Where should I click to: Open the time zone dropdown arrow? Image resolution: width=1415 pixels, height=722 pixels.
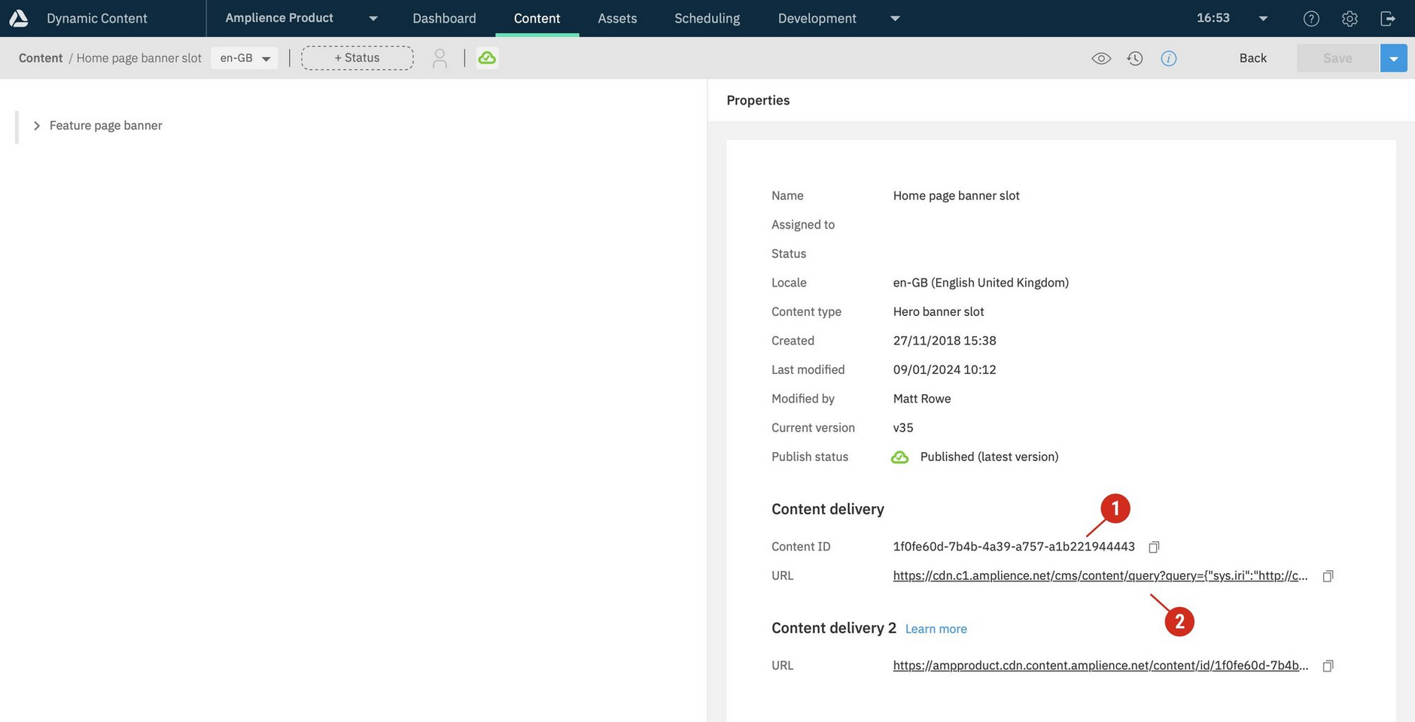point(1263,19)
